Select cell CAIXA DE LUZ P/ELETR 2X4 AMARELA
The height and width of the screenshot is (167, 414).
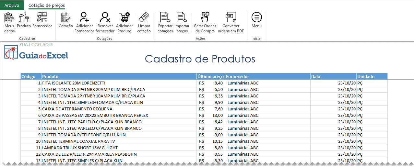pos(119,154)
